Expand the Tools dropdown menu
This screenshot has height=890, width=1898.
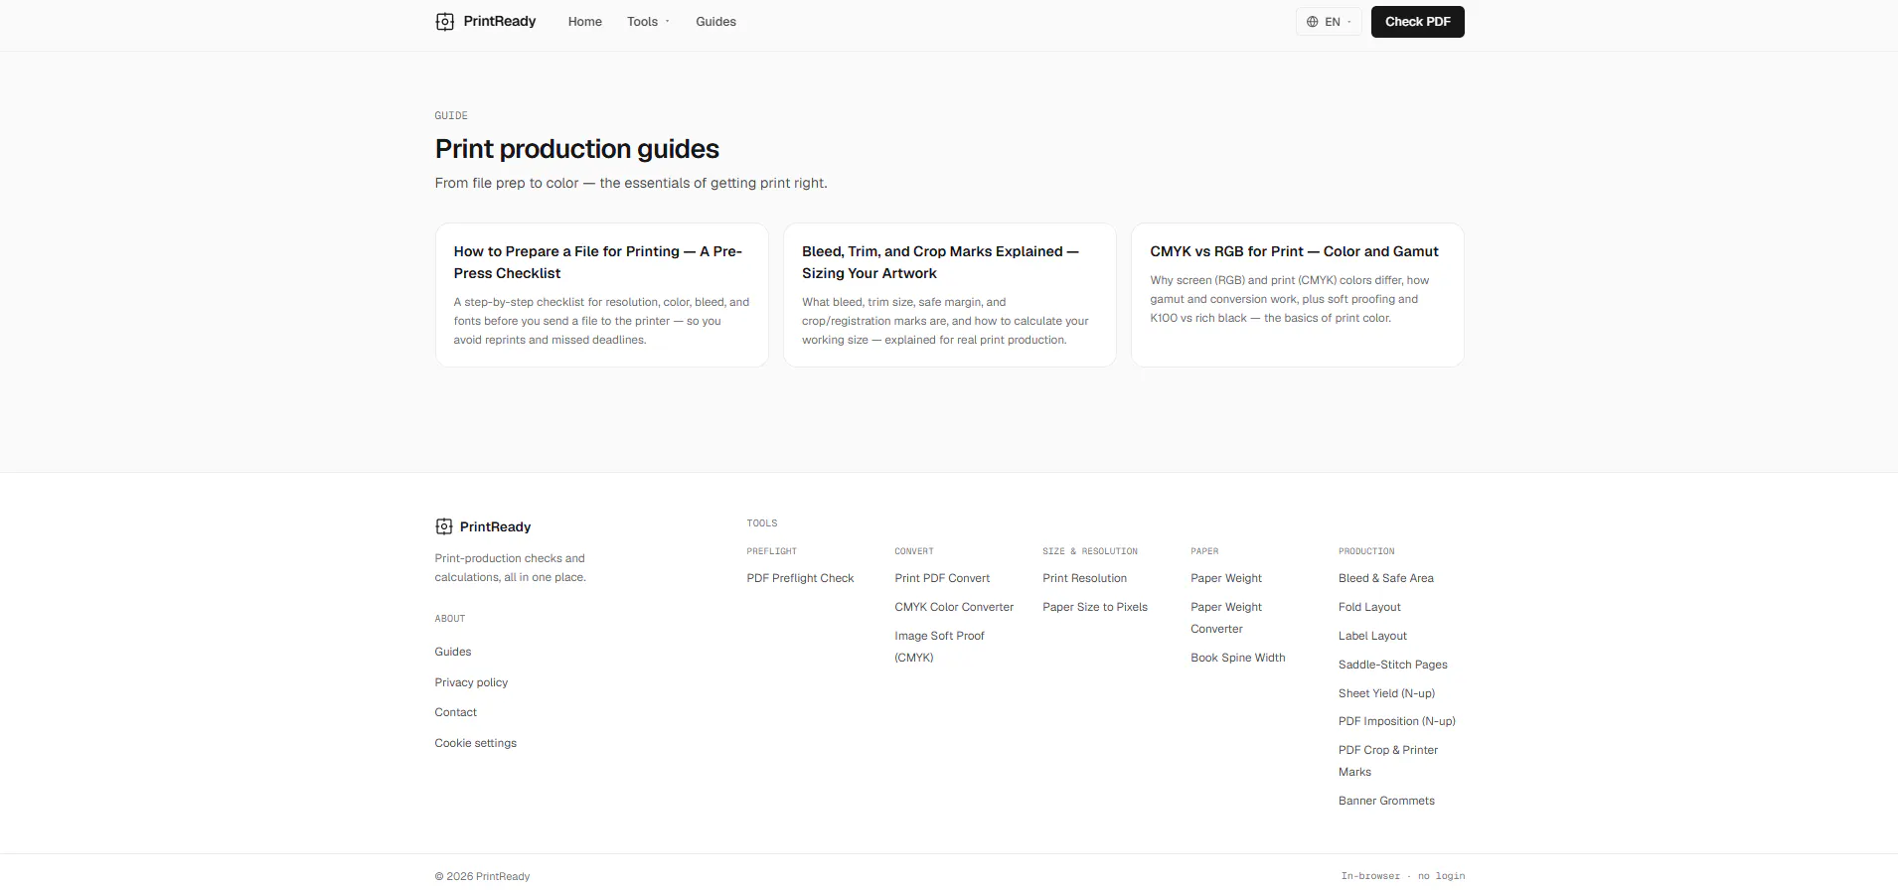648,22
